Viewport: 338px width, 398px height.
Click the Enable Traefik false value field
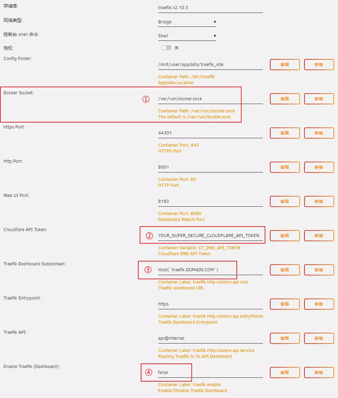(210, 373)
